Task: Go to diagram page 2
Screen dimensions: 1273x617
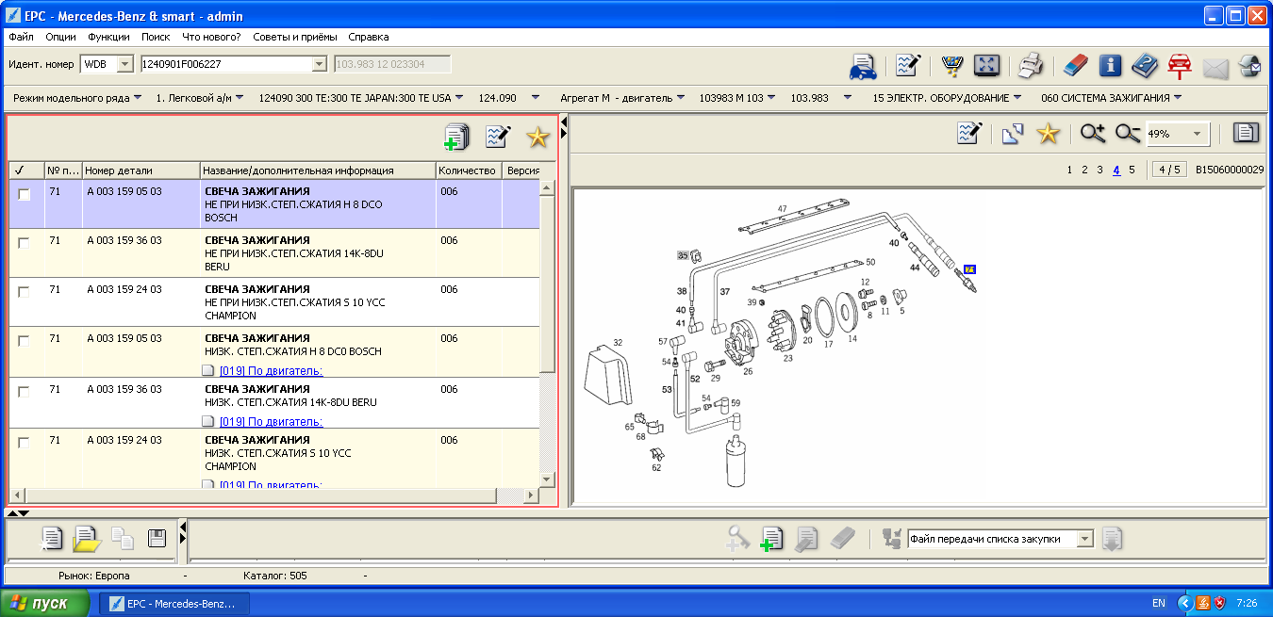Action: click(x=1084, y=170)
